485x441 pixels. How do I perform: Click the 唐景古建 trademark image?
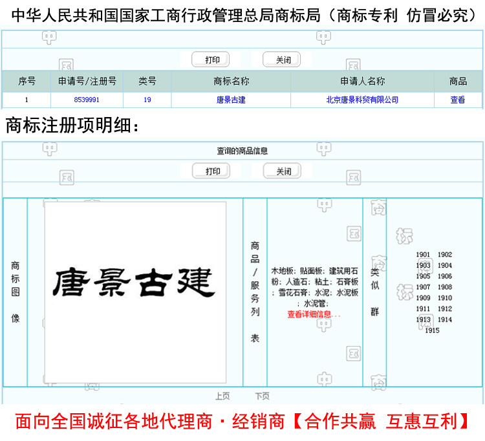coord(135,292)
